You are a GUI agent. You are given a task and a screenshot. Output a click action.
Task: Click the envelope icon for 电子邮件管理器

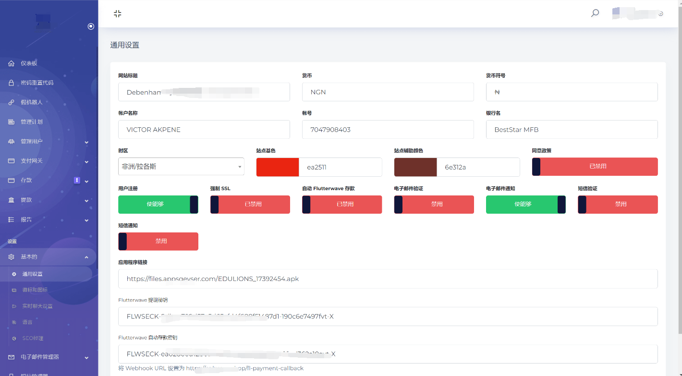pyautogui.click(x=11, y=357)
